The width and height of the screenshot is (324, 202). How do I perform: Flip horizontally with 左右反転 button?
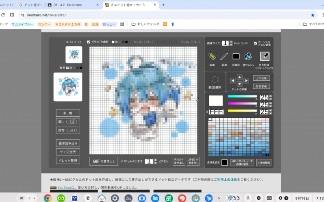261,87
